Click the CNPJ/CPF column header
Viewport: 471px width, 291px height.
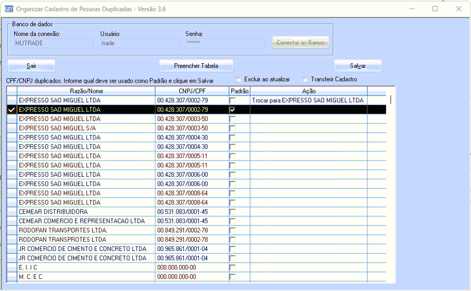192,91
